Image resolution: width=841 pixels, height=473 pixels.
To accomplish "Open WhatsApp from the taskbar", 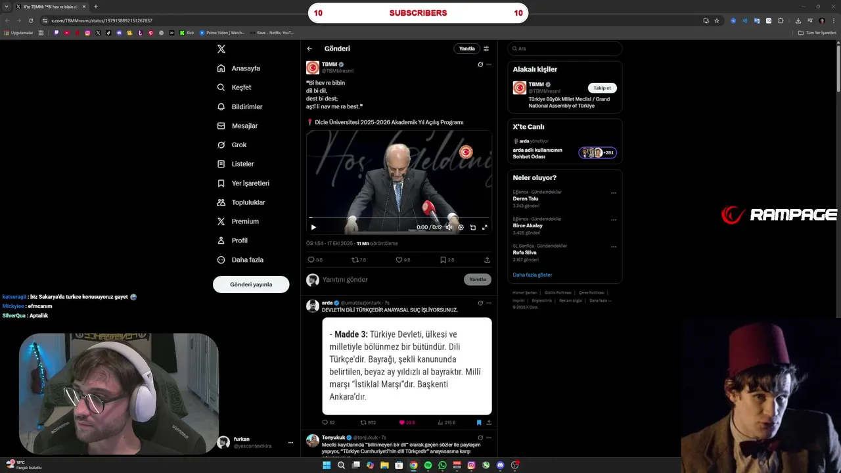I will pos(442,465).
